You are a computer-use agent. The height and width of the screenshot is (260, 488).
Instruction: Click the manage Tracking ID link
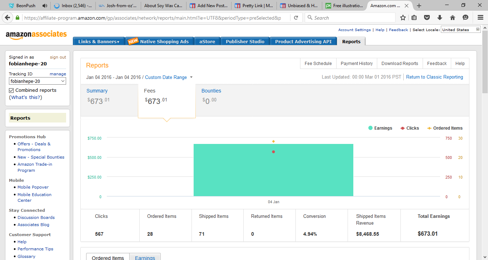point(58,74)
